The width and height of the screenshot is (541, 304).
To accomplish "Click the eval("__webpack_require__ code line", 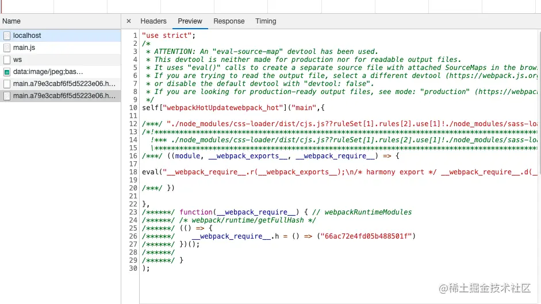I will click(340, 172).
